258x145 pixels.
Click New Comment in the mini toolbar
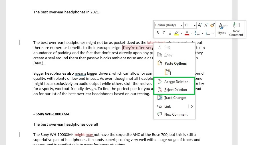click(x=236, y=29)
